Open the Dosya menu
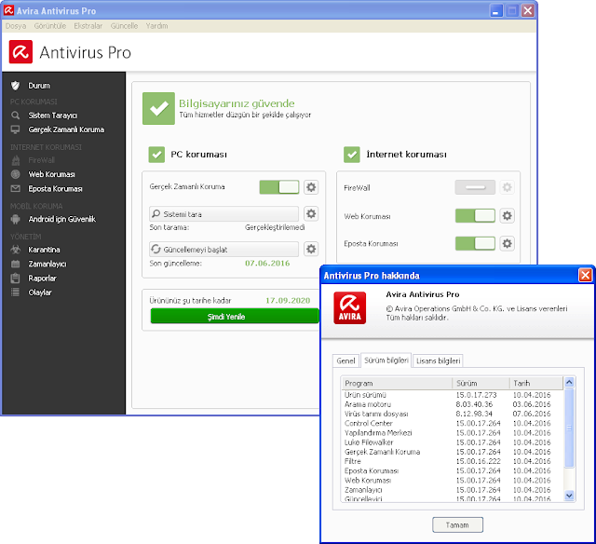The image size is (596, 544). (x=16, y=26)
